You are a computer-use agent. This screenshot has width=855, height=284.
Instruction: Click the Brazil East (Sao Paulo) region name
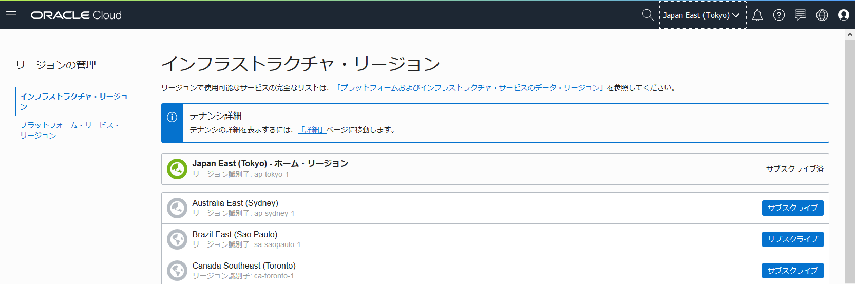click(x=235, y=234)
